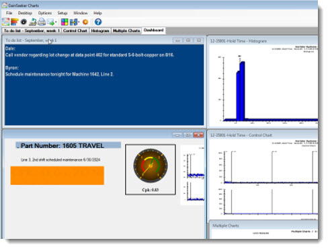This screenshot has height=249, width=328.
Task: Switch to the Control Chart tab
Action: (75, 30)
